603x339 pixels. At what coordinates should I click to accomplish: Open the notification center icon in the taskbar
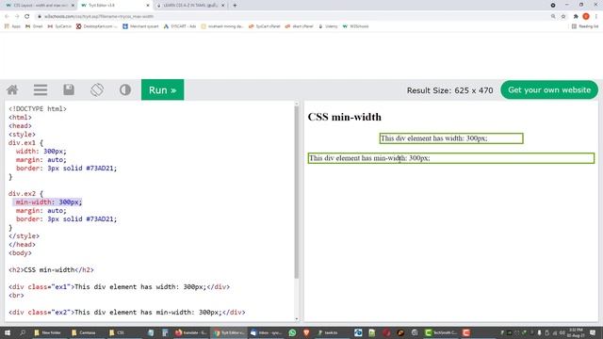[x=593, y=332]
